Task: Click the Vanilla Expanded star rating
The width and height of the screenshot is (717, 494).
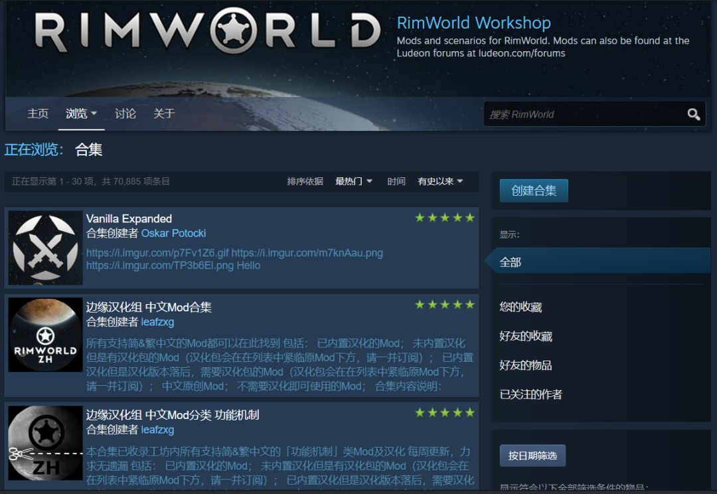Action: tap(444, 218)
